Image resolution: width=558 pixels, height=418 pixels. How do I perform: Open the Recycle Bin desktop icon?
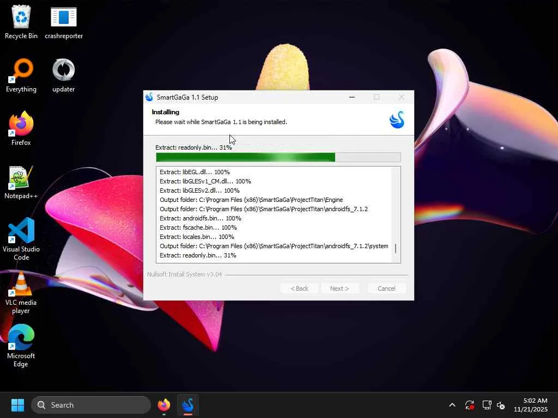[x=21, y=22]
